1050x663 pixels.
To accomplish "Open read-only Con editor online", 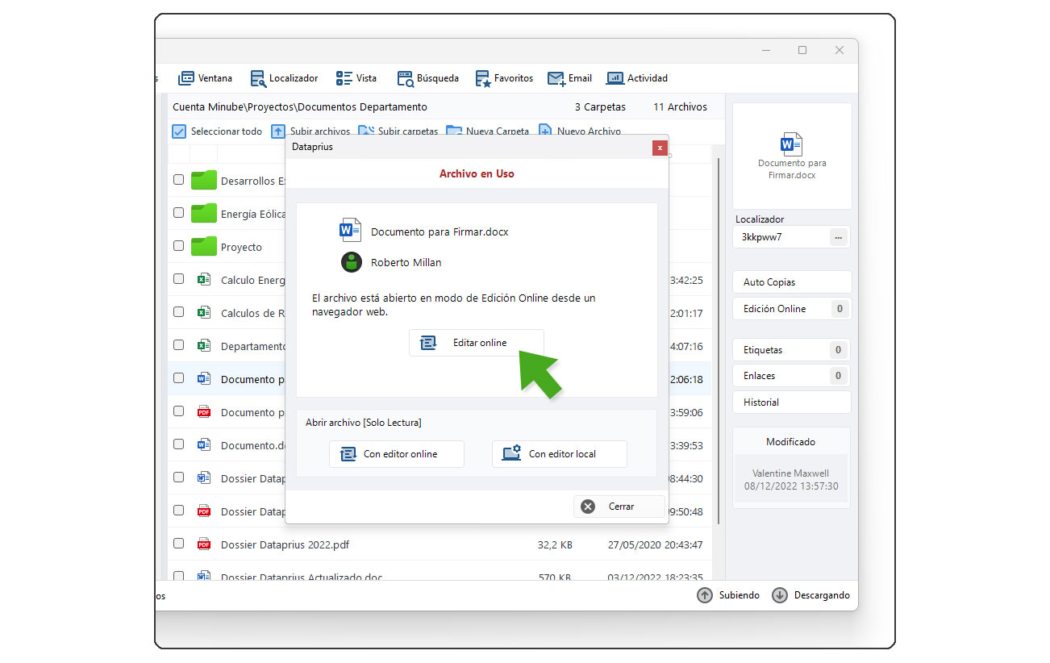I will tap(397, 454).
